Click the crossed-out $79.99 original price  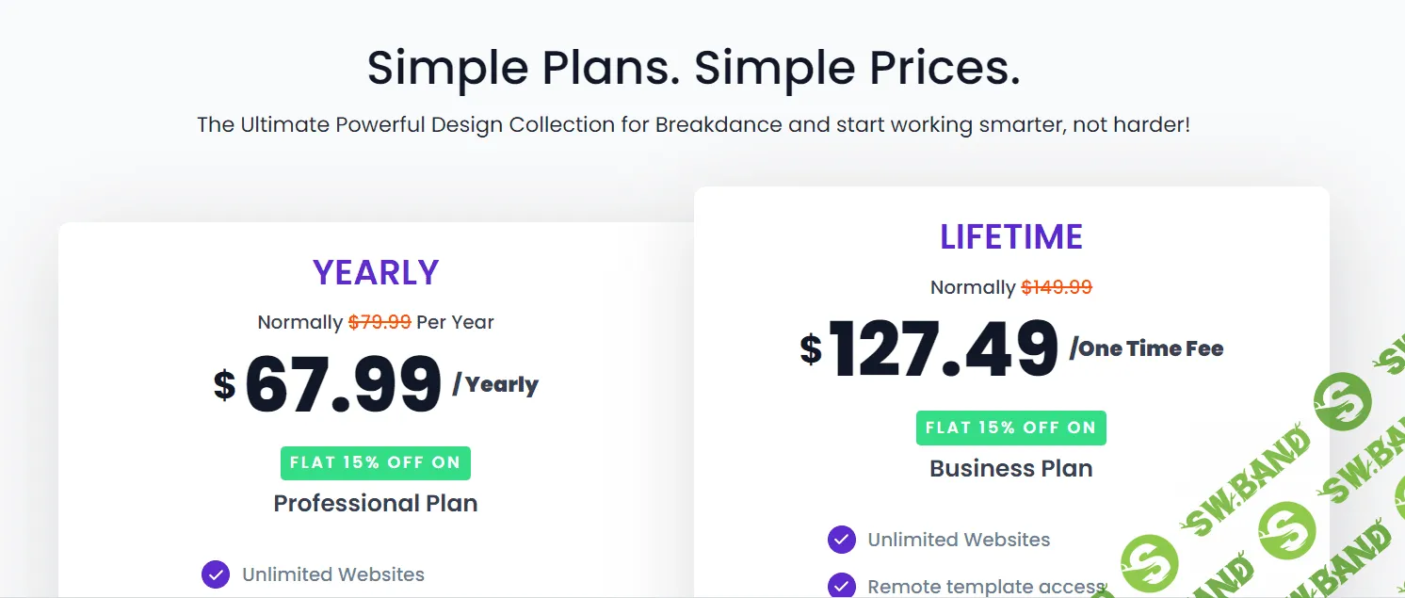(380, 322)
